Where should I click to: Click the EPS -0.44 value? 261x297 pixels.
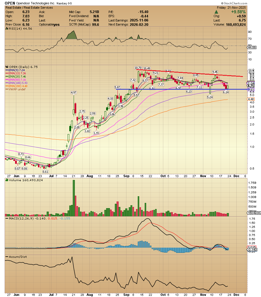pyautogui.click(x=144, y=16)
